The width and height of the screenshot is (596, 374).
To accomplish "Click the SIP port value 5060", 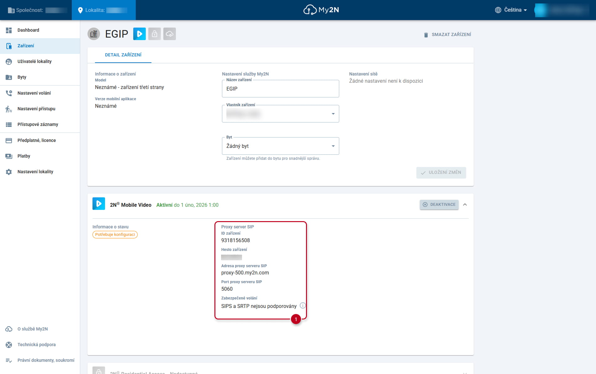I will pyautogui.click(x=227, y=289).
